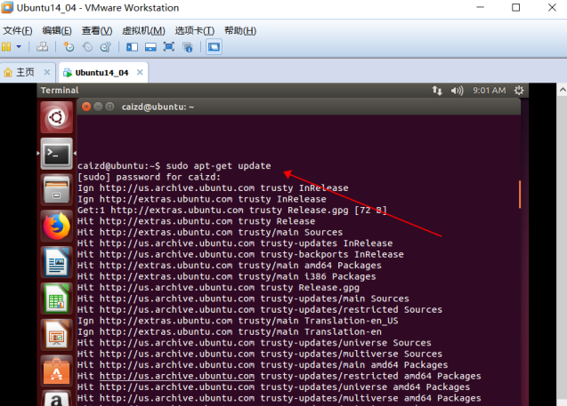Open the snapshot manager wrench icon

point(106,46)
